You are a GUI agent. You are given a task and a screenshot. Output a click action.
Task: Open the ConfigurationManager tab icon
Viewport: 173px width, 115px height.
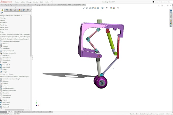(11, 10)
